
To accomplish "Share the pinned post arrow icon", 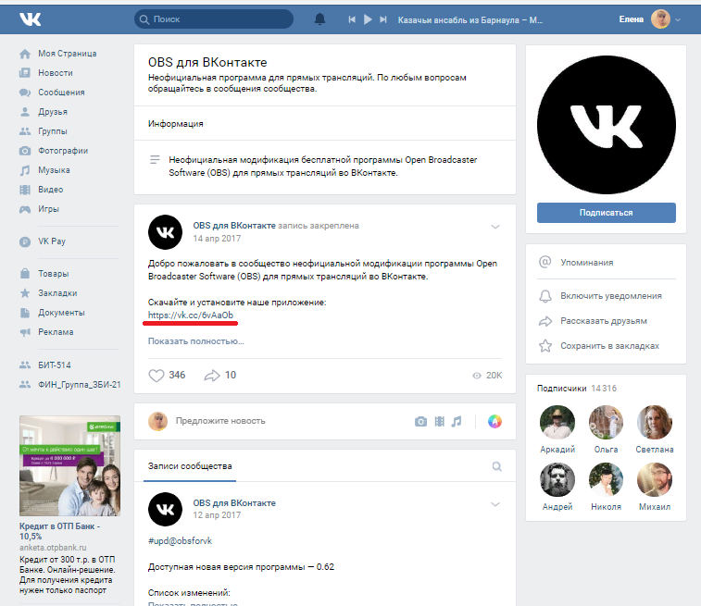I will coord(212,375).
